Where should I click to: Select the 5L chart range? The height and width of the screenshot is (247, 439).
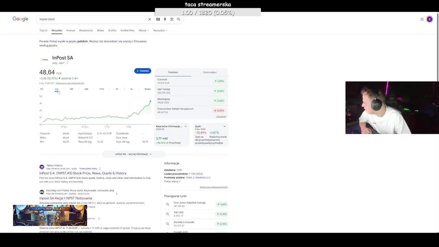(x=132, y=89)
